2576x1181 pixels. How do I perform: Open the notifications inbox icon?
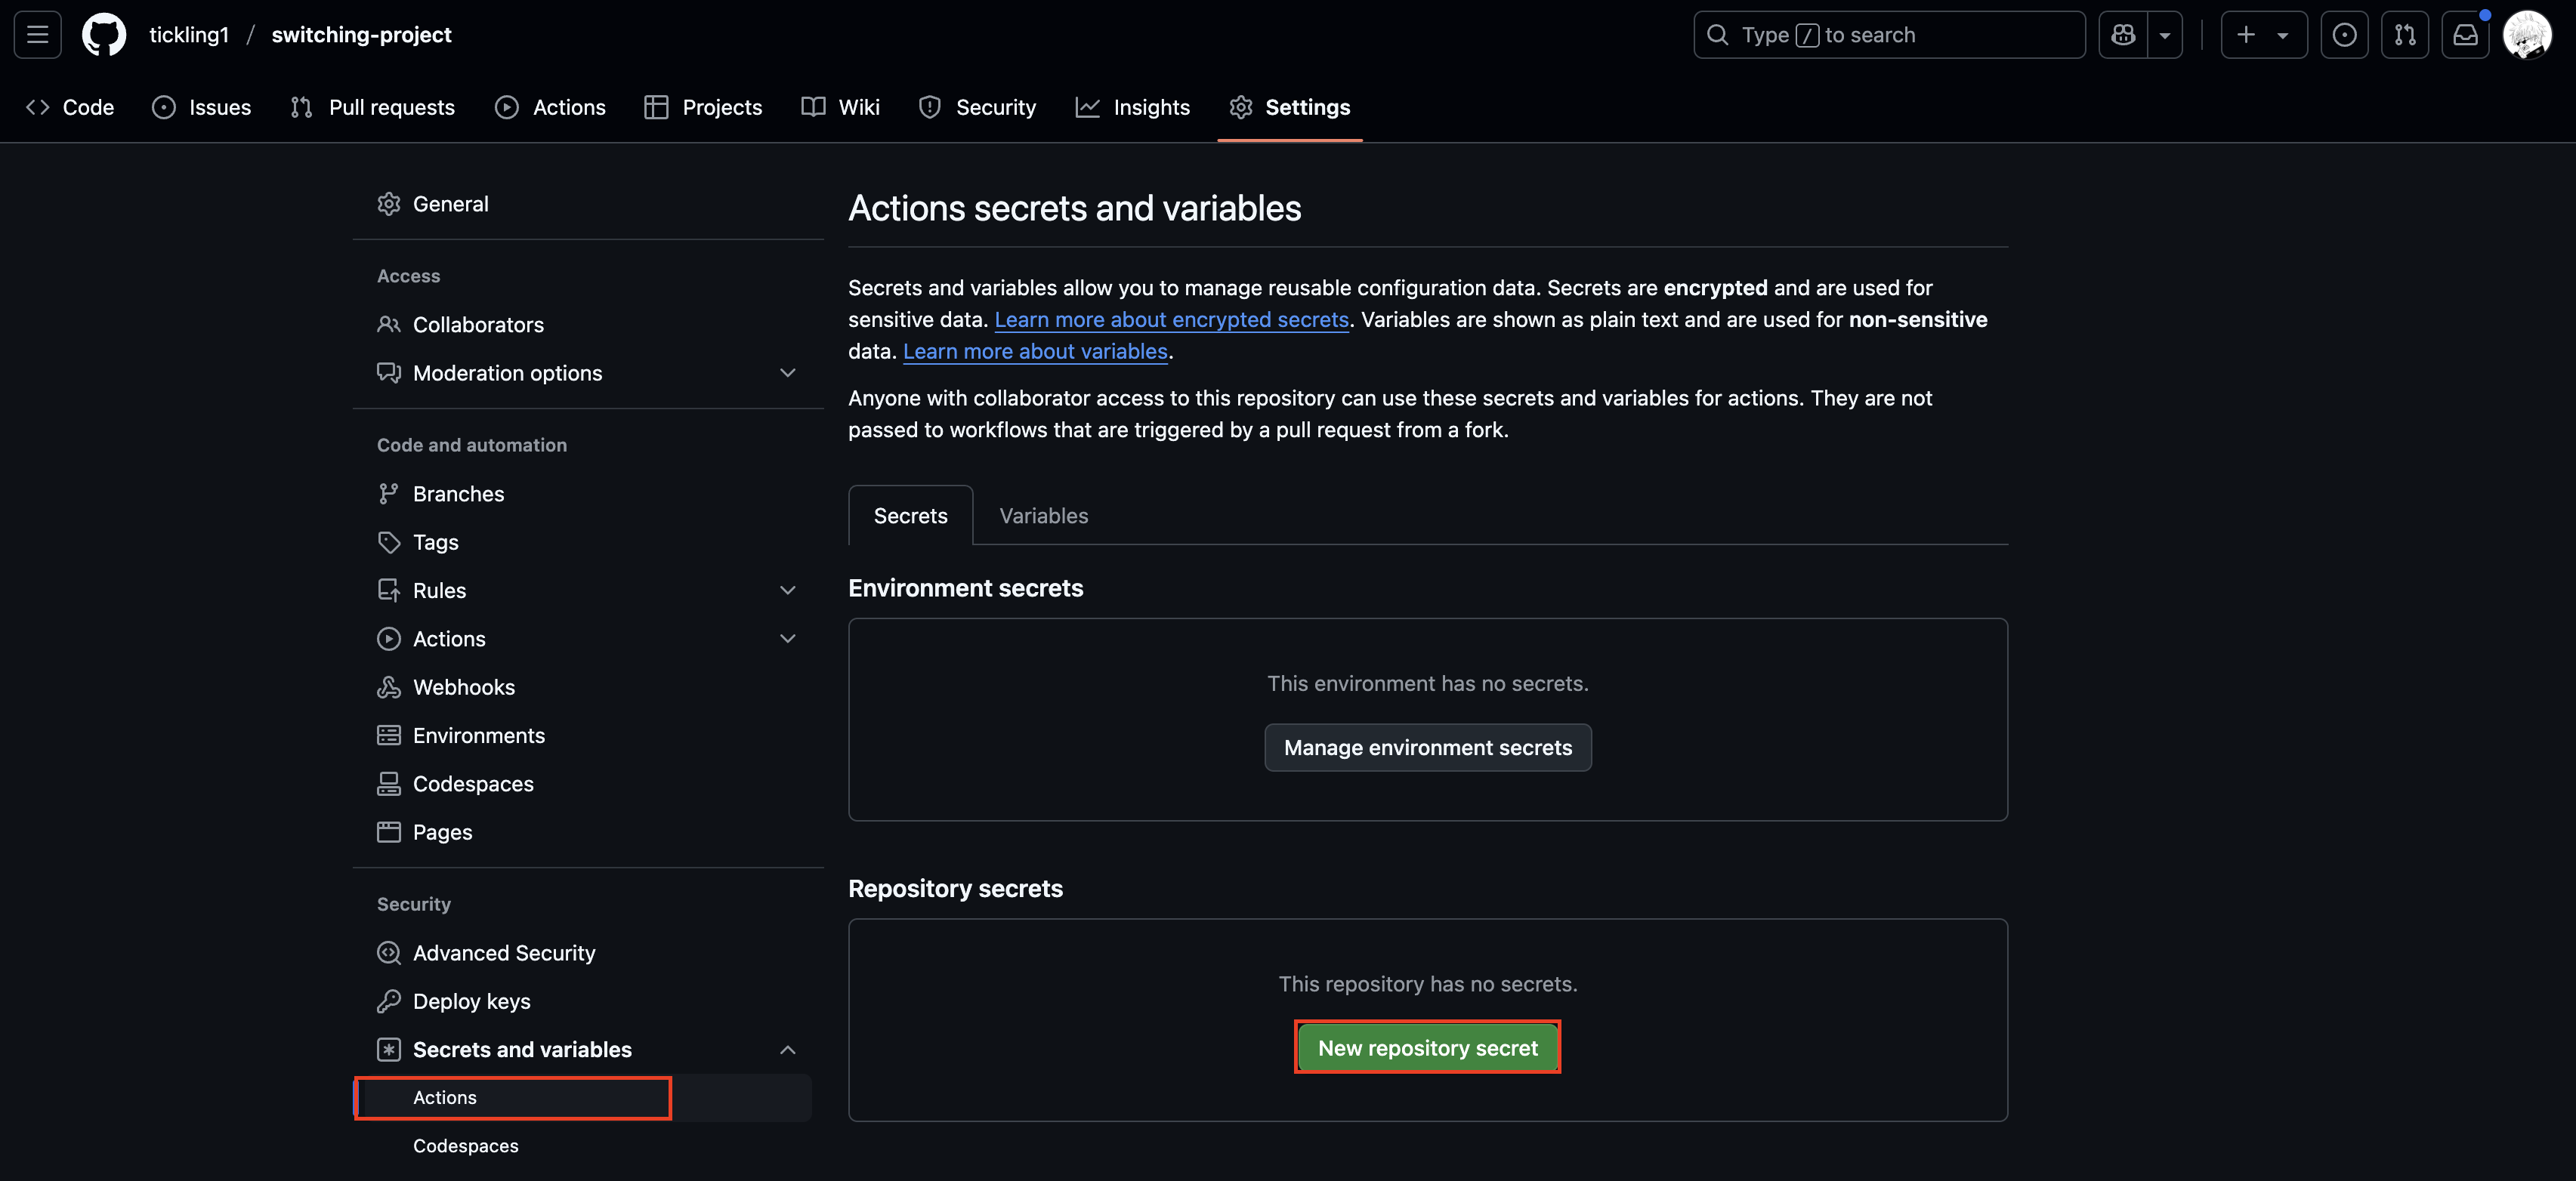pyautogui.click(x=2465, y=35)
